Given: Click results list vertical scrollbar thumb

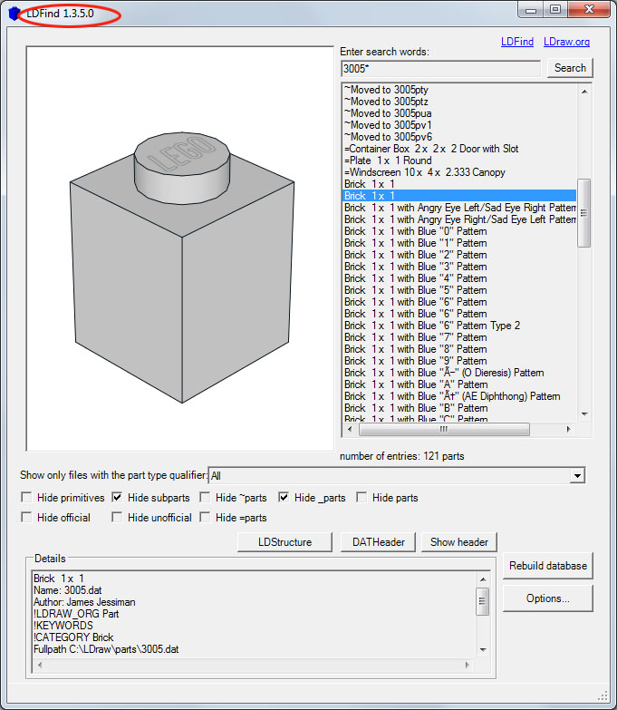Looking at the screenshot, I should click(x=584, y=213).
